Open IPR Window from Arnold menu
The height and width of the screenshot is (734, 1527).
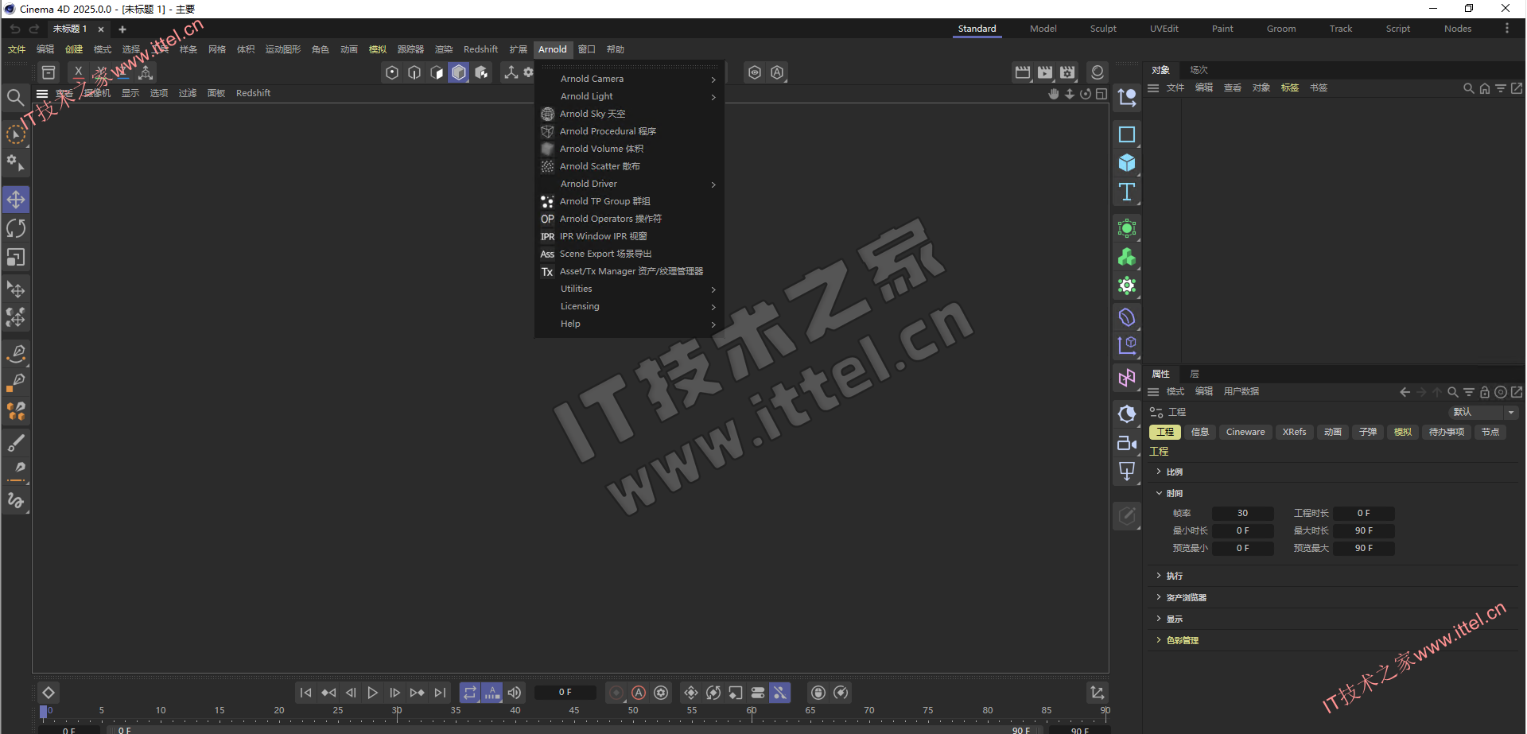coord(604,236)
